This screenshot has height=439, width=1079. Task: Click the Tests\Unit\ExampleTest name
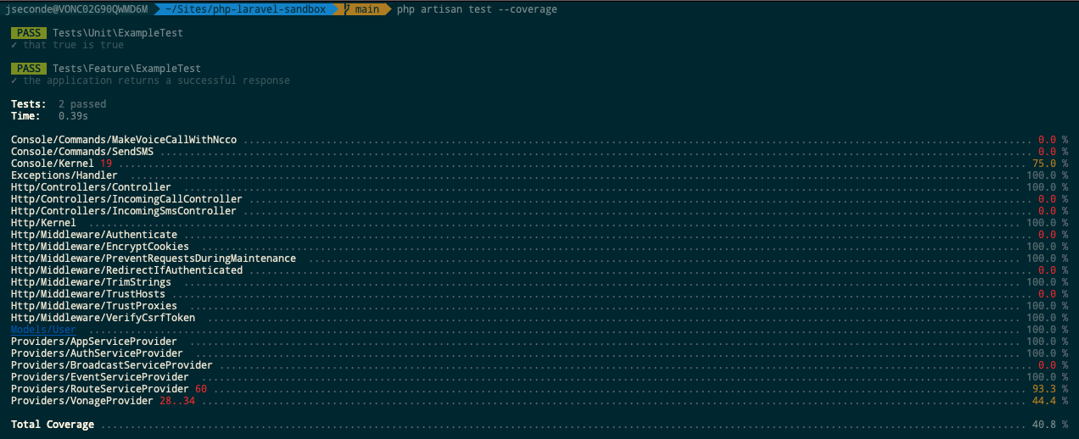(x=117, y=33)
